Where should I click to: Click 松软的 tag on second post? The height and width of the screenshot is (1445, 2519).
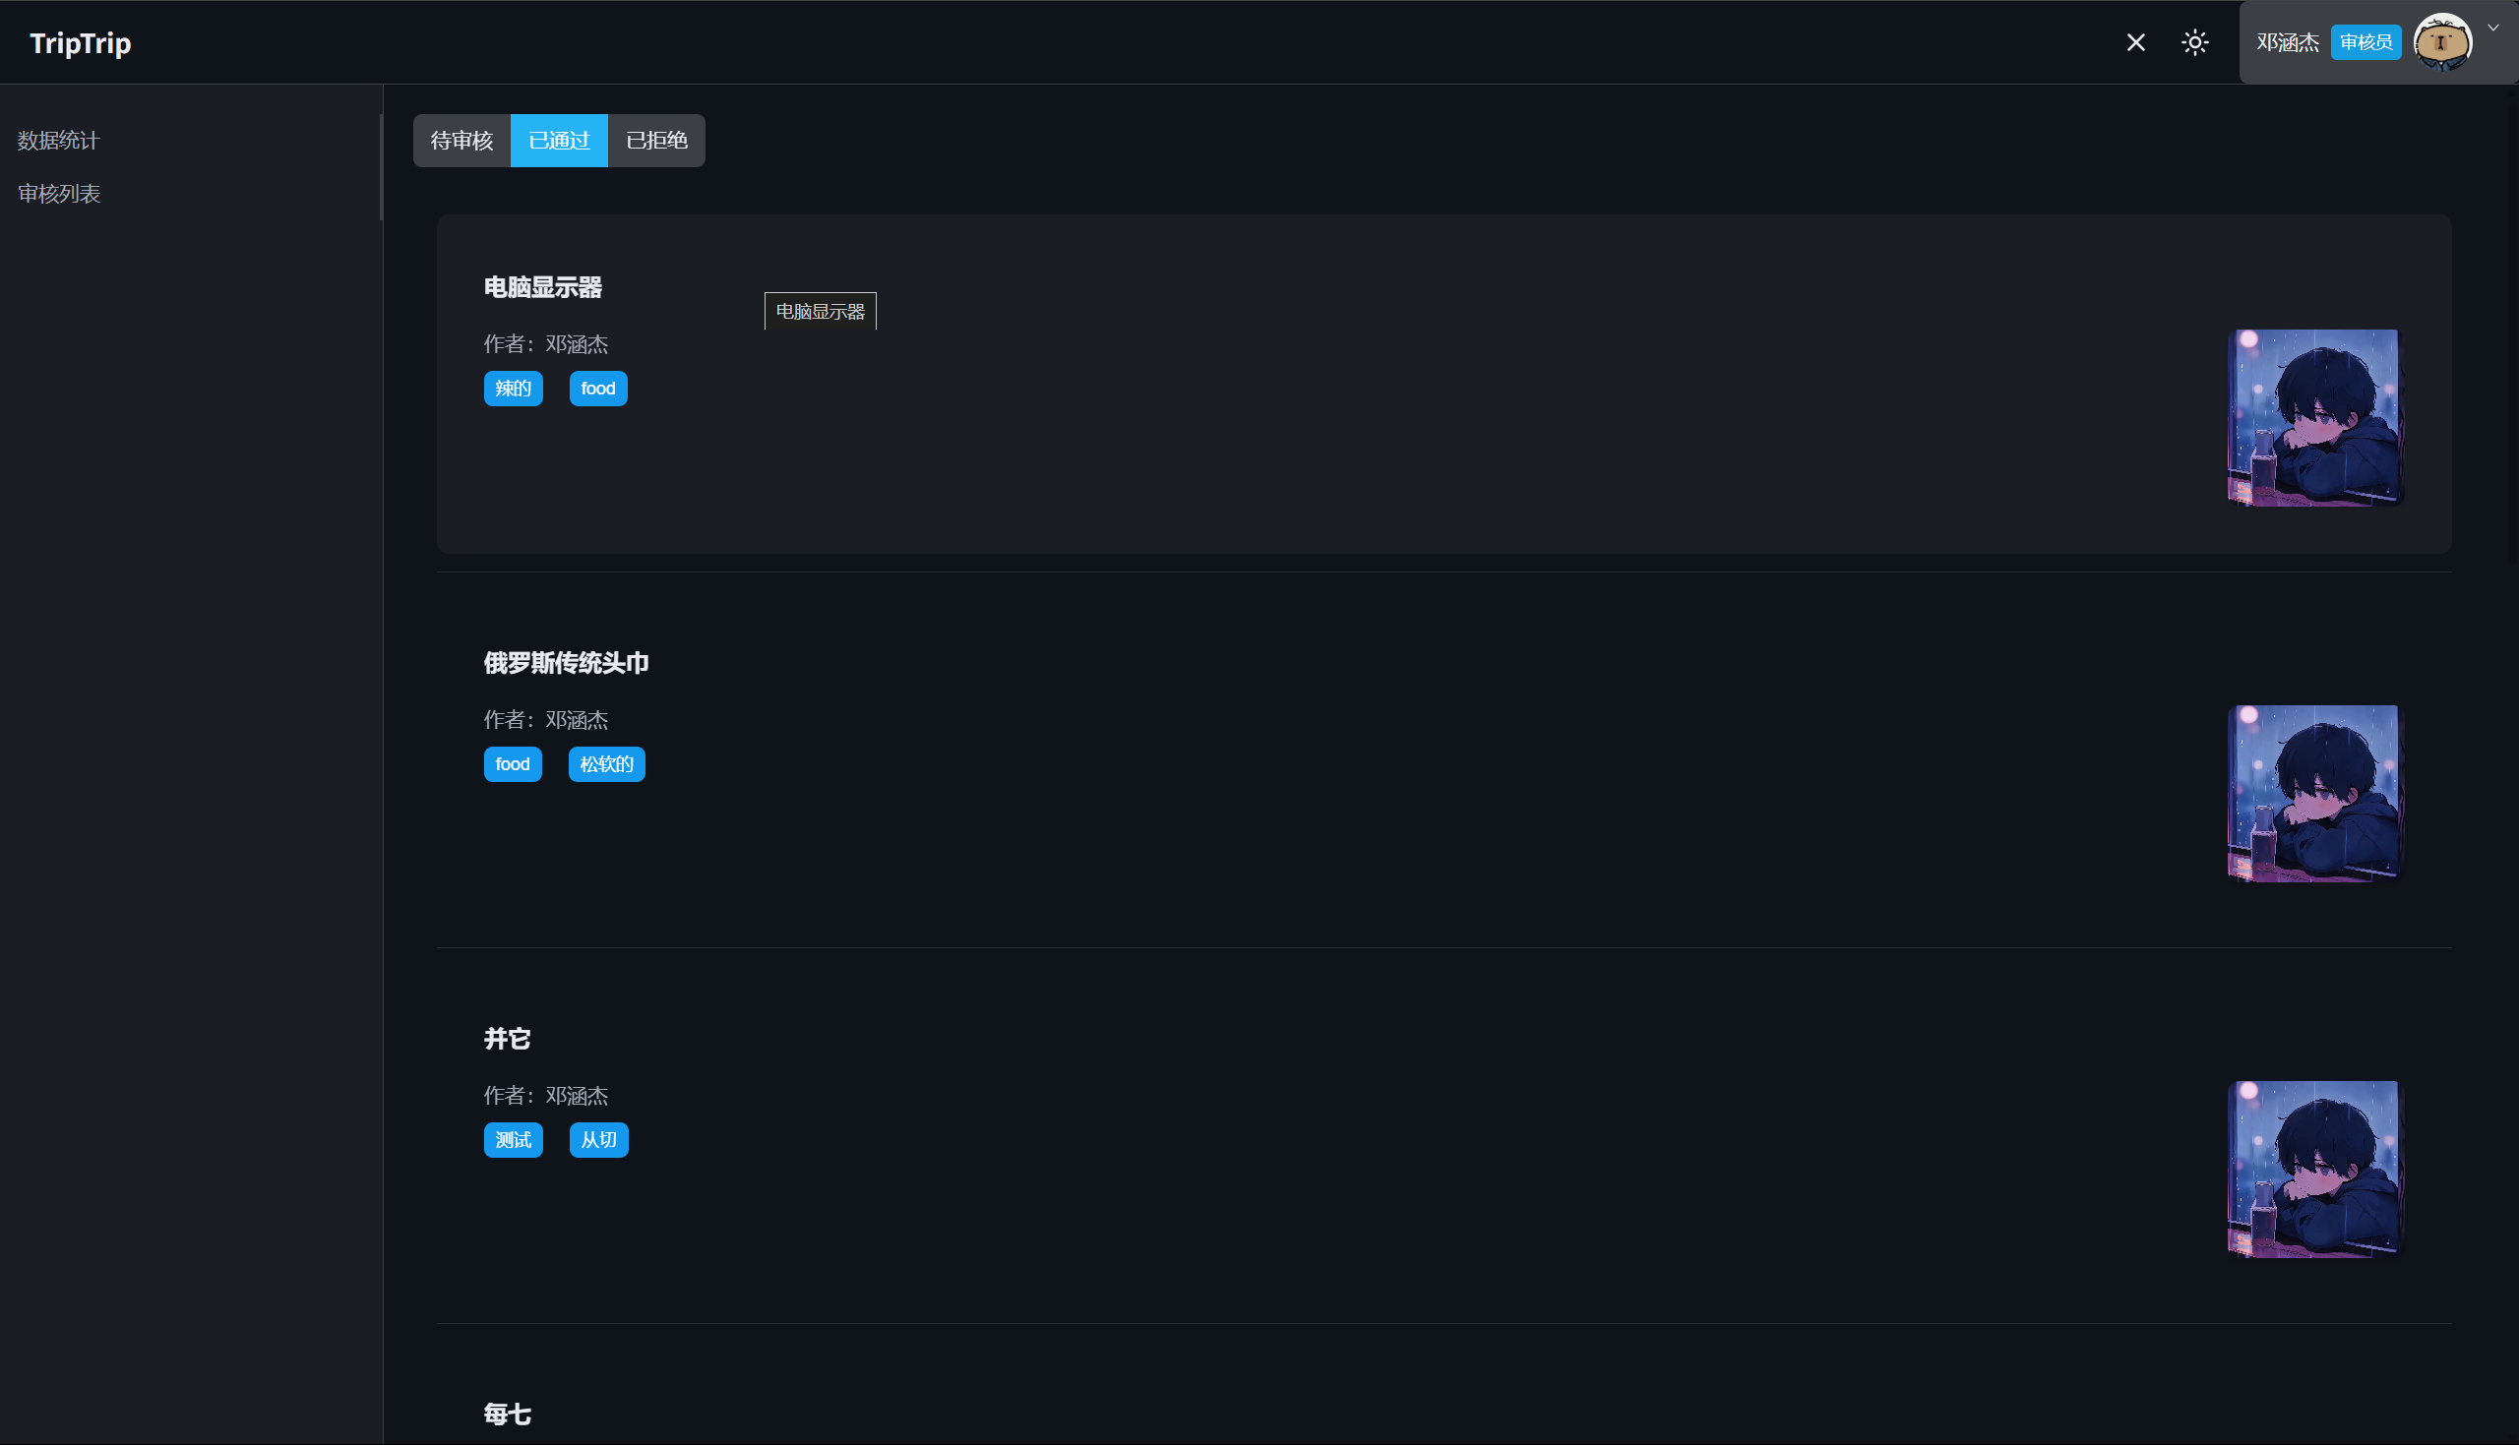(x=606, y=764)
